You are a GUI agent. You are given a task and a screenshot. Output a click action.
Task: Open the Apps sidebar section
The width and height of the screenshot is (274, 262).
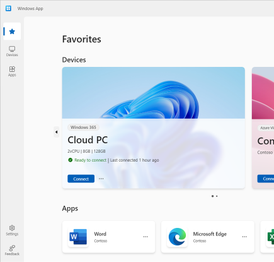12,71
